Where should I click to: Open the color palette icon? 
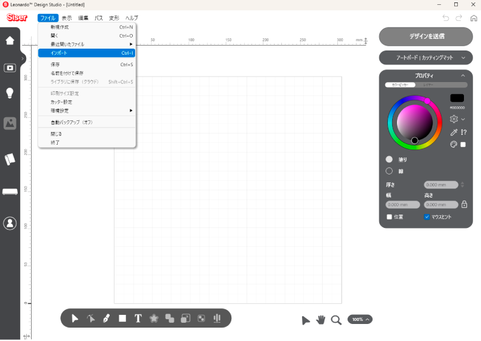click(454, 144)
